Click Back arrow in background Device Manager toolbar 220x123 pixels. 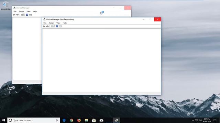(14, 15)
